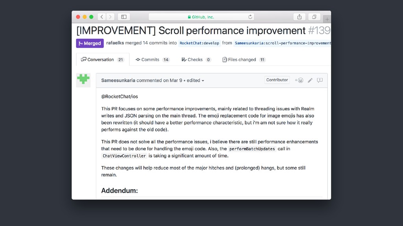The image size is (403, 226).
Task: View the Files changed tab
Action: coord(244,60)
